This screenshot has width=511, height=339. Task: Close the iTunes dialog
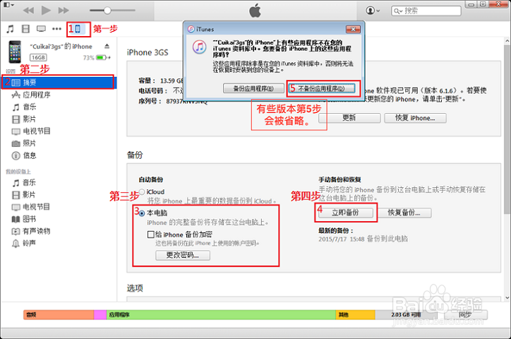pos(353,30)
